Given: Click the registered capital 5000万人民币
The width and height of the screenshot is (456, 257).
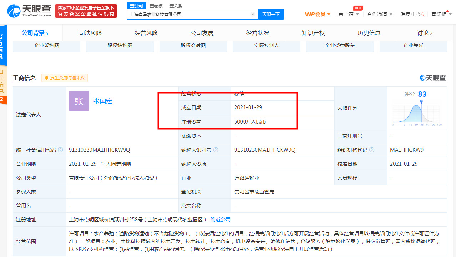Looking at the screenshot, I should click(250, 122).
